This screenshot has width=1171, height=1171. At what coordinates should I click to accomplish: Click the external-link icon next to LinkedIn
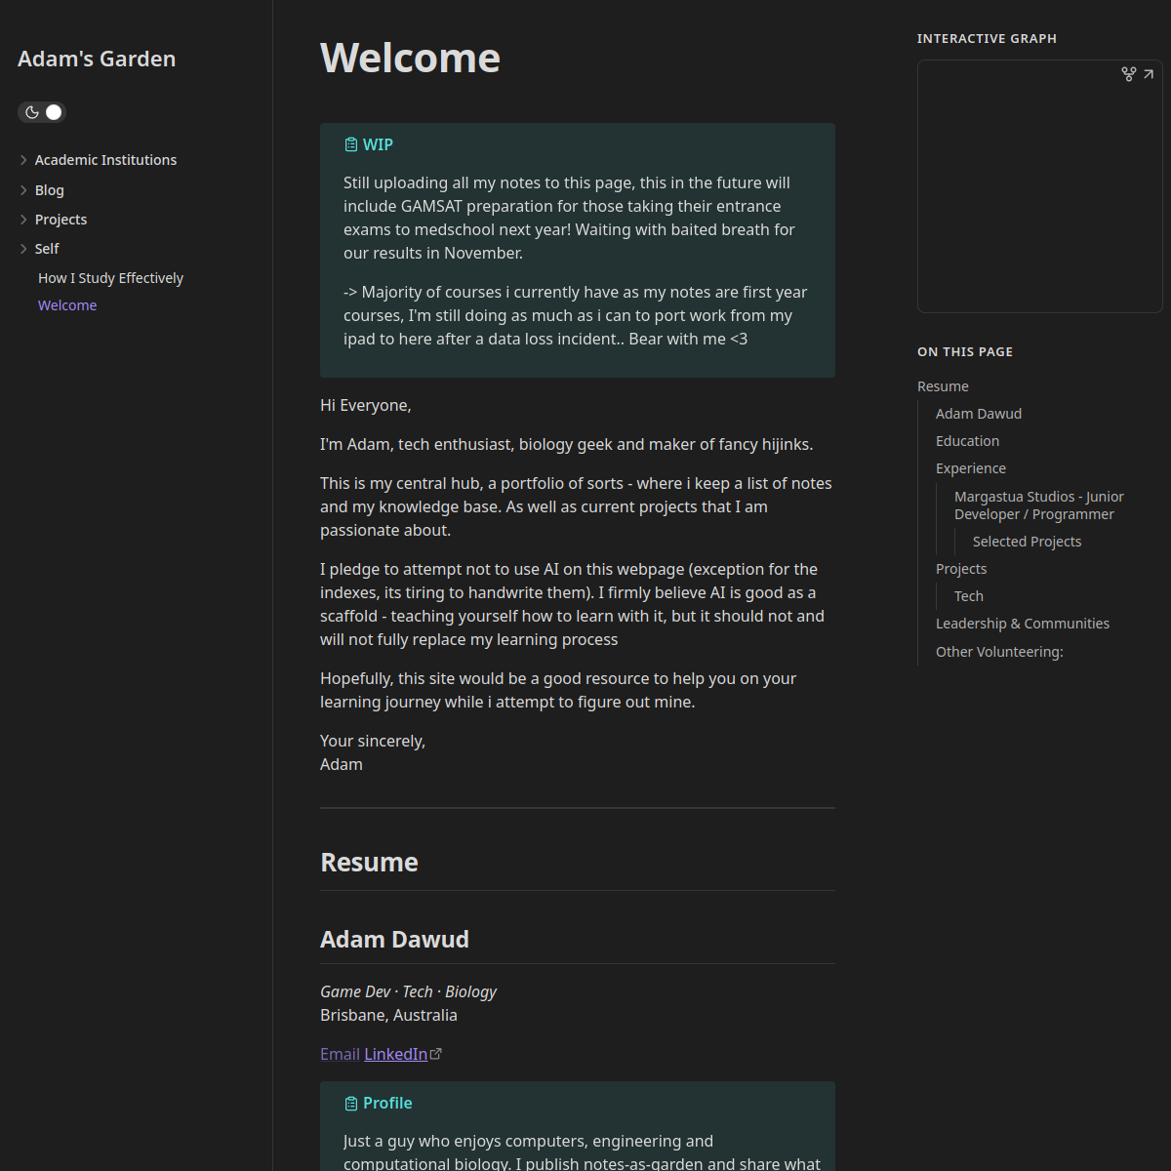click(x=436, y=1052)
